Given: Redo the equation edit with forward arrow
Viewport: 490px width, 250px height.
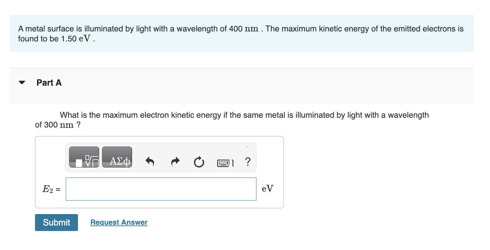Looking at the screenshot, I should point(175,161).
